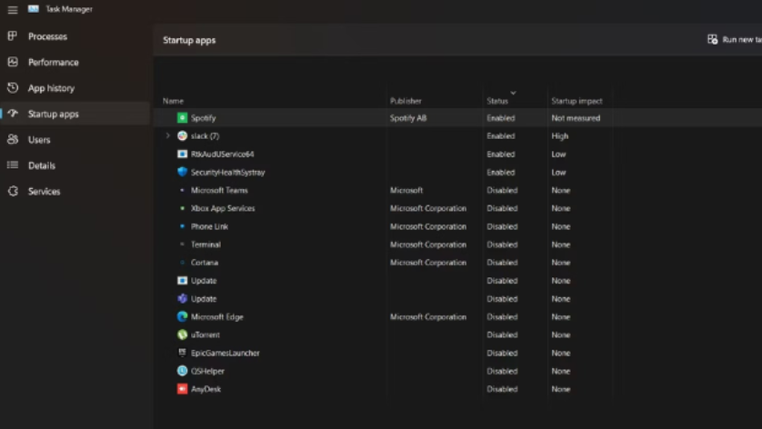Sort by the Status column header
This screenshot has height=429, width=762.
point(497,101)
